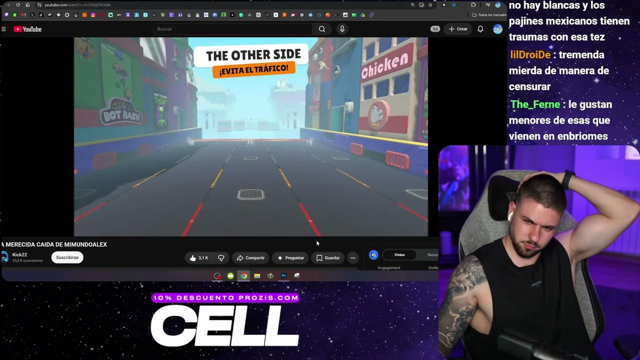The image size is (640, 360).
Task: Save the video with 'Guardar'
Action: [x=328, y=258]
